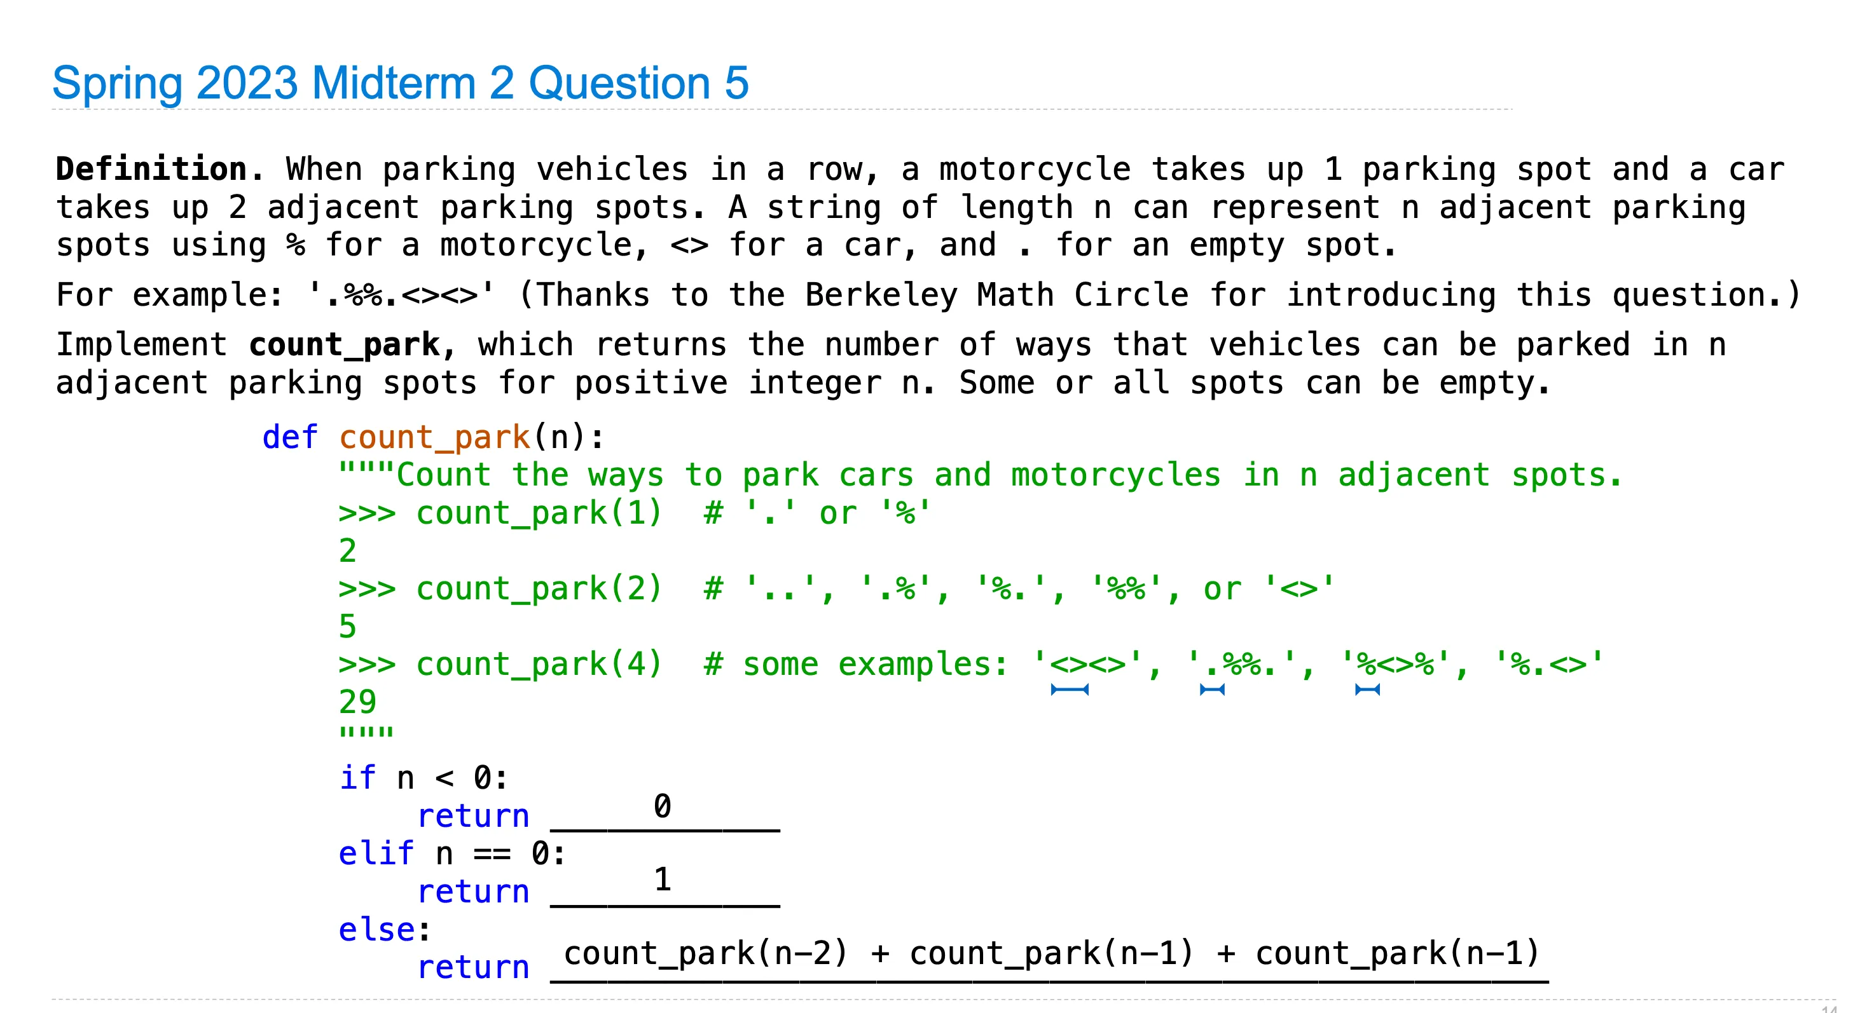Screen dimensions: 1867x1013
Task: Click the blue bracket marker under '%<>%'
Action: coord(1367,690)
